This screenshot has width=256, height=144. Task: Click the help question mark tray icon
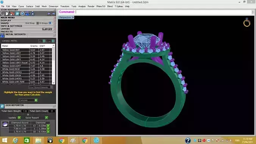tap(188, 141)
